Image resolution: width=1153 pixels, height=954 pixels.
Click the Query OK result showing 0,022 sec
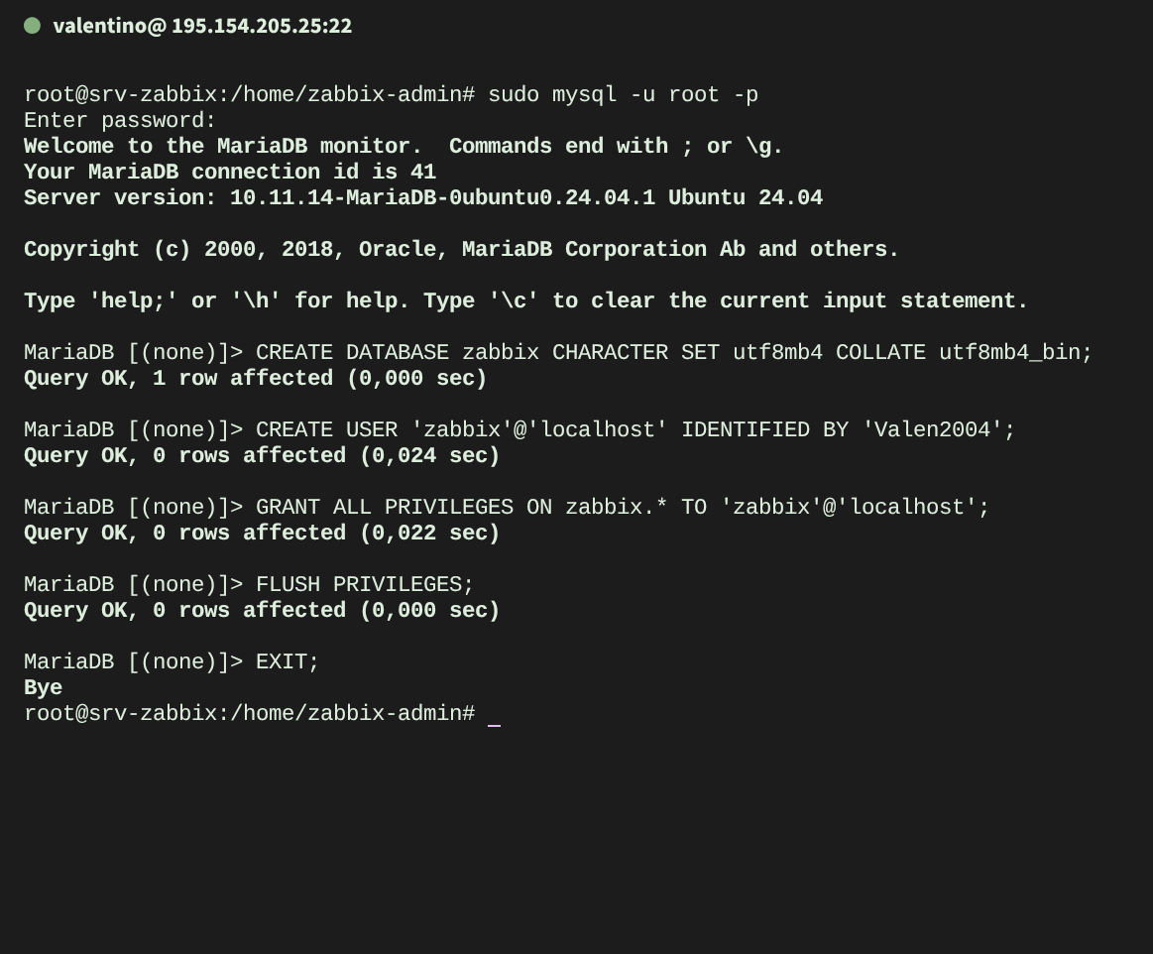click(262, 533)
